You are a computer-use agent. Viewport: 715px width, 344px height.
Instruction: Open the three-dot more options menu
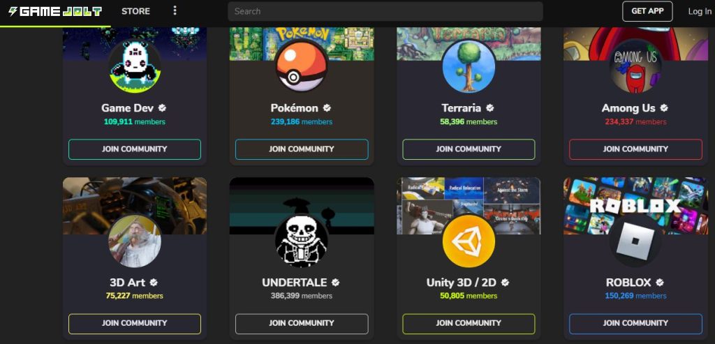click(175, 10)
